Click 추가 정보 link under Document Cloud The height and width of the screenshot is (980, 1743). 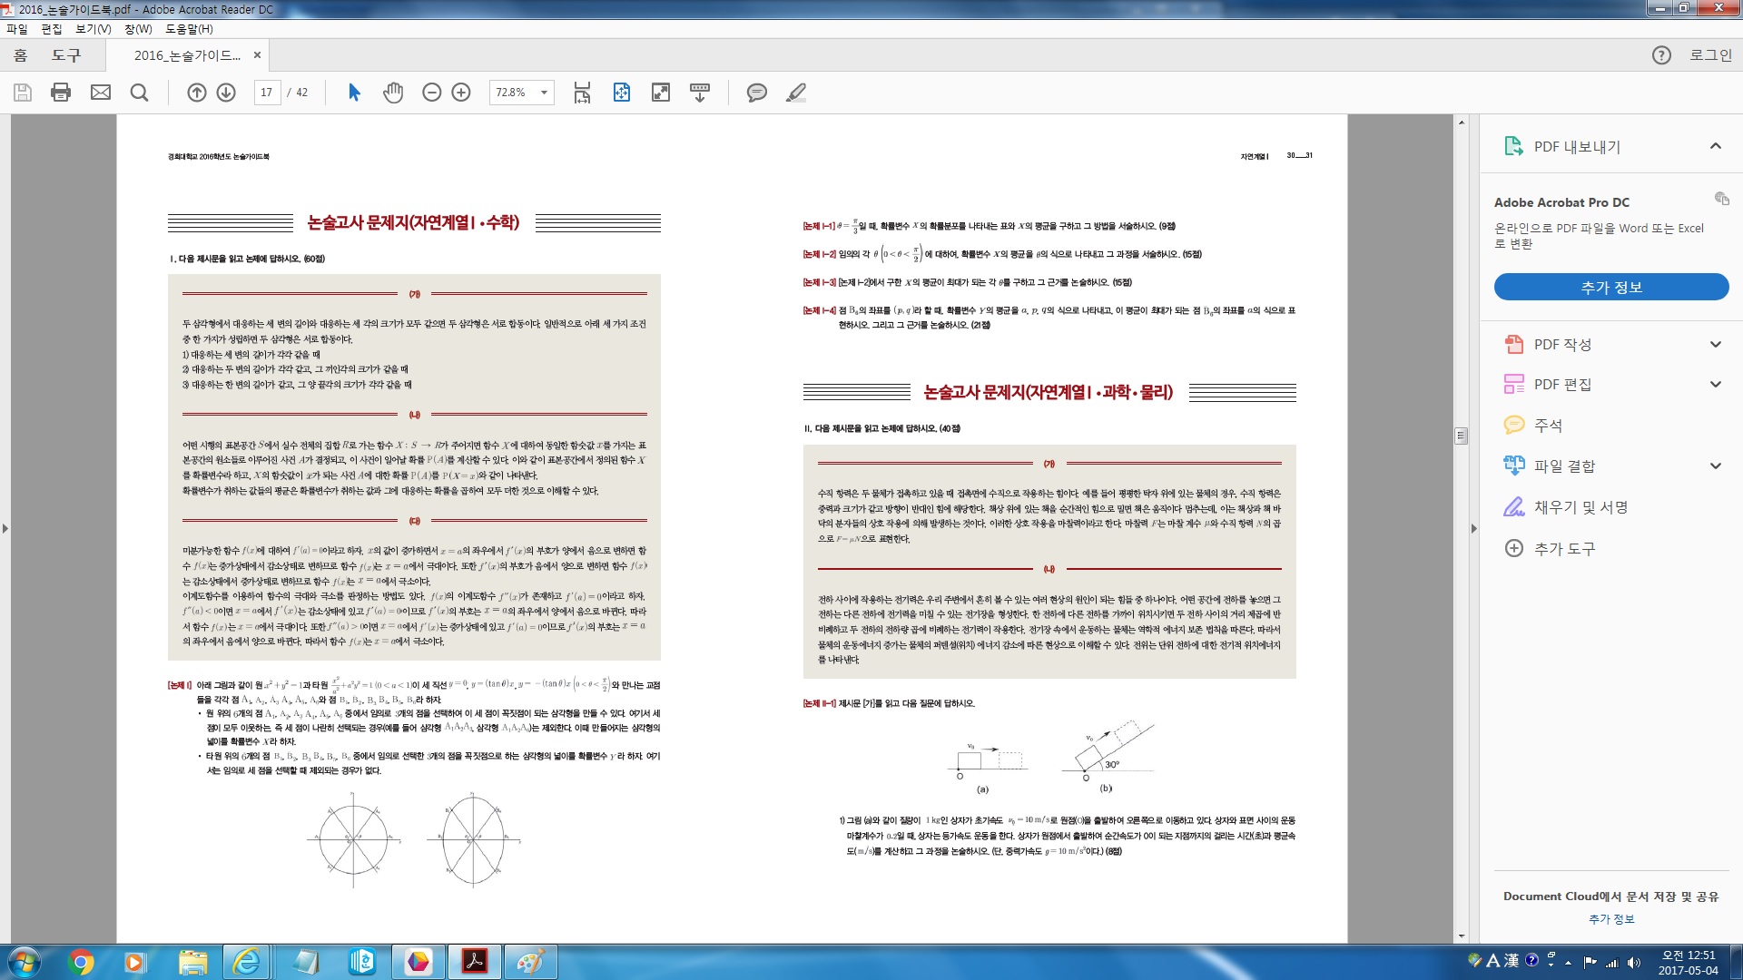pyautogui.click(x=1611, y=919)
